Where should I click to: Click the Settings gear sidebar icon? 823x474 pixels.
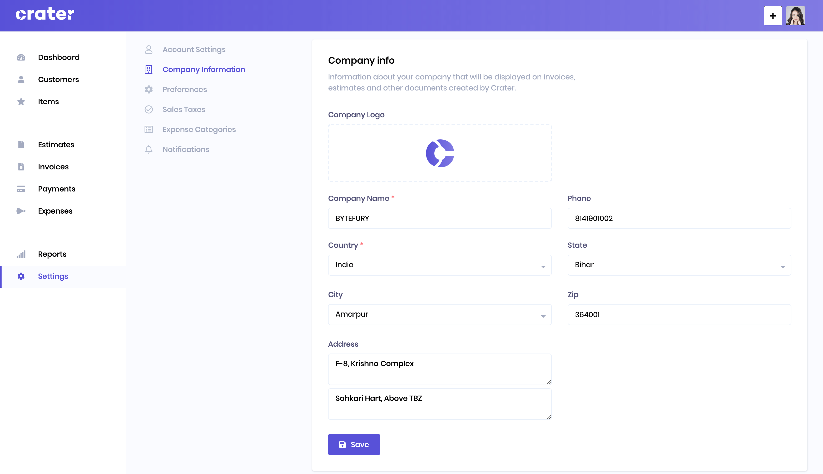click(21, 276)
